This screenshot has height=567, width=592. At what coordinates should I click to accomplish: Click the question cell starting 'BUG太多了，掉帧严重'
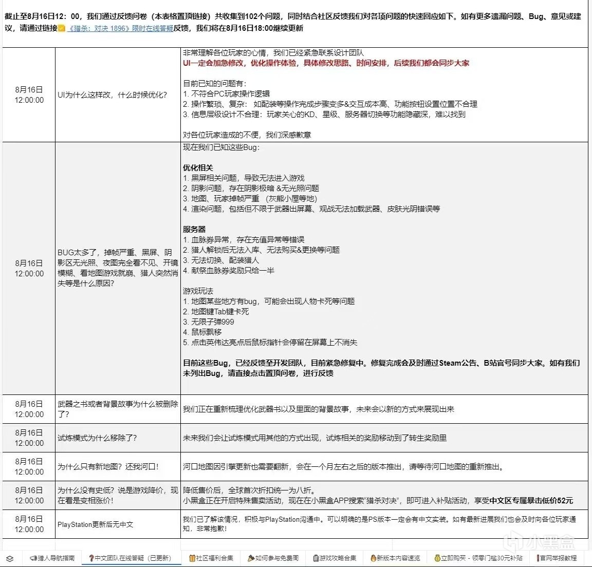(118, 268)
